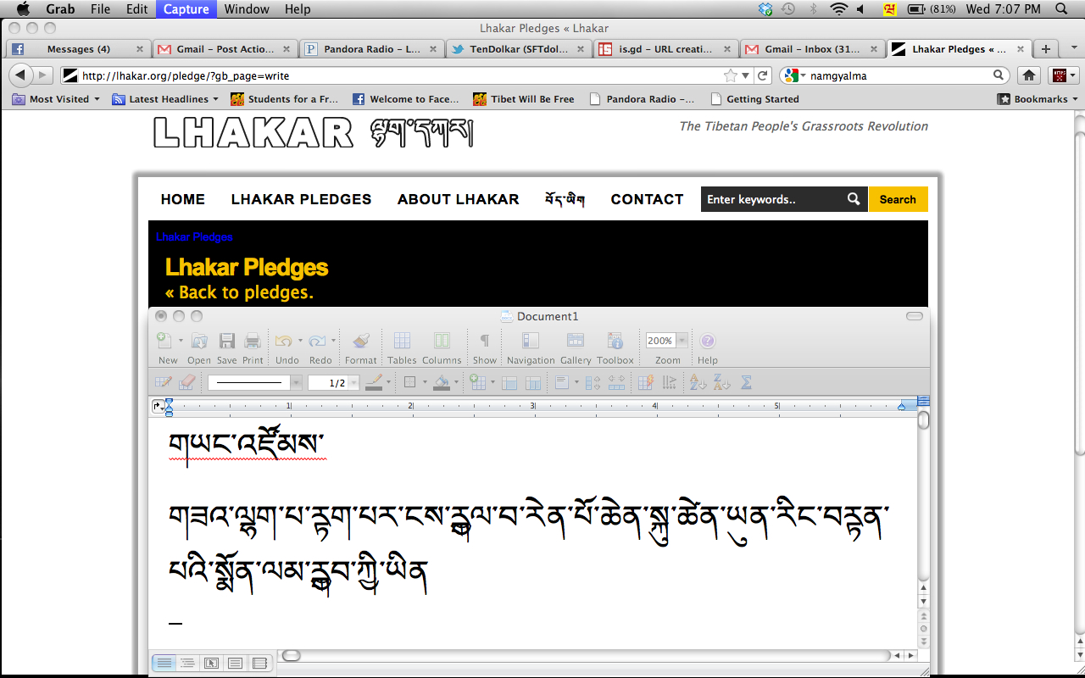This screenshot has width=1085, height=678.
Task: Click the Format paintbrush icon
Action: (x=360, y=342)
